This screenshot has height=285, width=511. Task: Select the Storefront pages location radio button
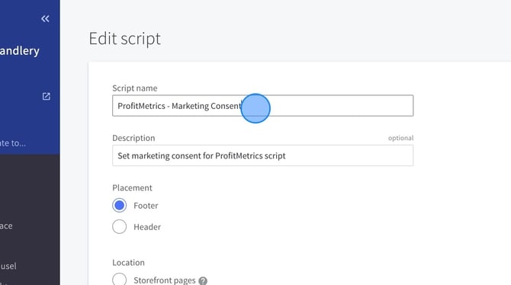pyautogui.click(x=119, y=280)
